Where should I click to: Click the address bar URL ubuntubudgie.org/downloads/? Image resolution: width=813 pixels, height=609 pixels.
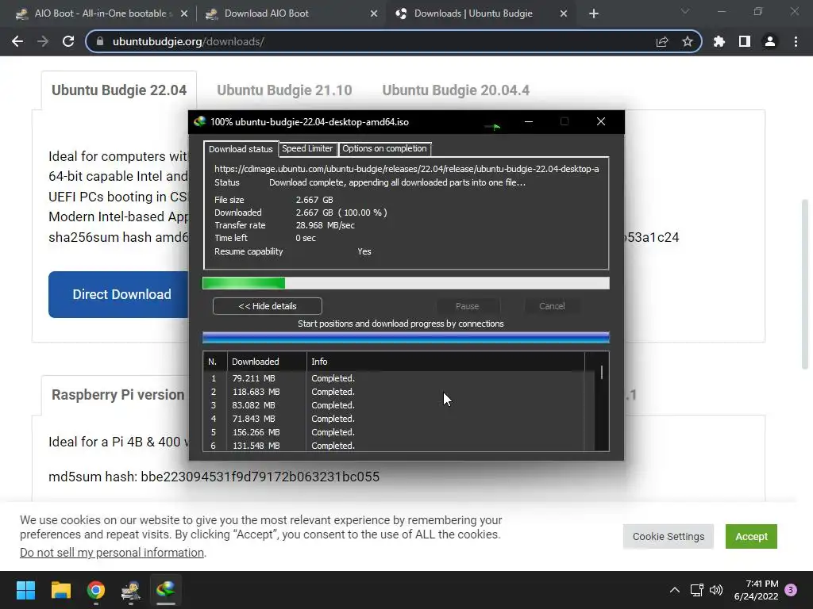[188, 41]
